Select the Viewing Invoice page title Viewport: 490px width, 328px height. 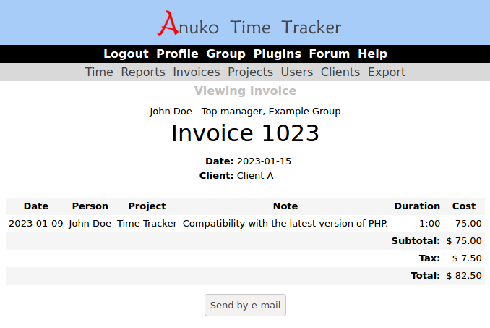pos(245,91)
